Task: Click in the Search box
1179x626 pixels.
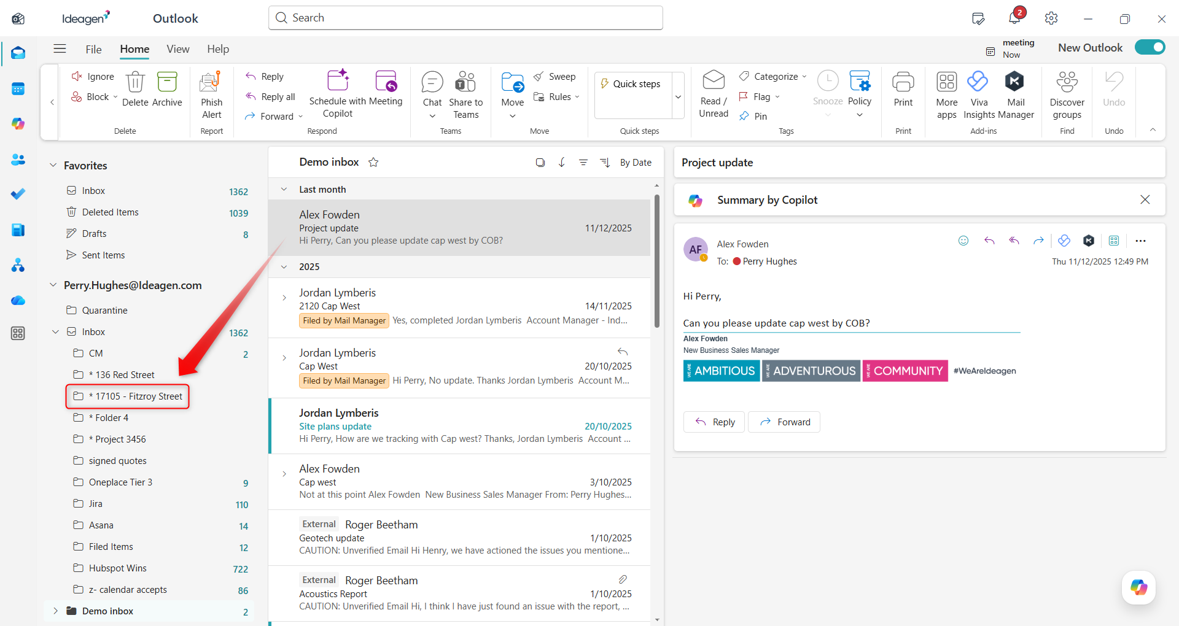Action: pos(465,18)
